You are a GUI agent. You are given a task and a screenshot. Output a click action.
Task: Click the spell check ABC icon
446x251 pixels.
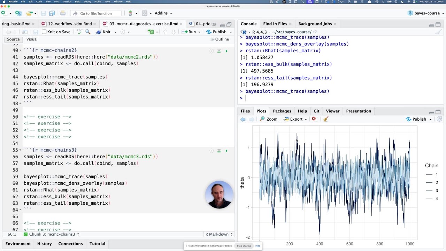[x=79, y=32]
